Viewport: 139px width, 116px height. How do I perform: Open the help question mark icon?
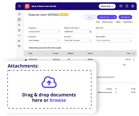click(x=127, y=6)
